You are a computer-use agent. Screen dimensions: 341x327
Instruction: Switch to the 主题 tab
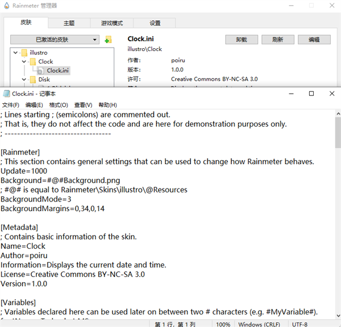click(x=69, y=23)
